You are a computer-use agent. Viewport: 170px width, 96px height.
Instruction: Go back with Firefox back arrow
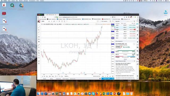pyautogui.click(x=38, y=17)
